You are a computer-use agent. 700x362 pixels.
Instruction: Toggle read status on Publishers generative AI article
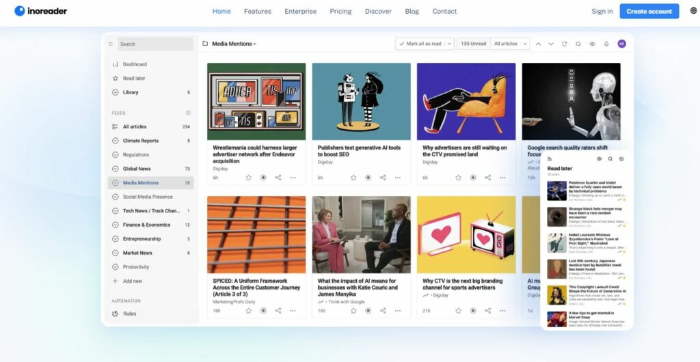pyautogui.click(x=368, y=178)
